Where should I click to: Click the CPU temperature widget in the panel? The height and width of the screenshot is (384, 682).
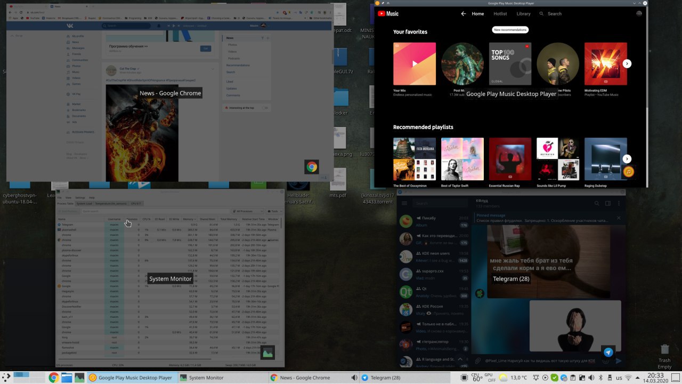[477, 378]
